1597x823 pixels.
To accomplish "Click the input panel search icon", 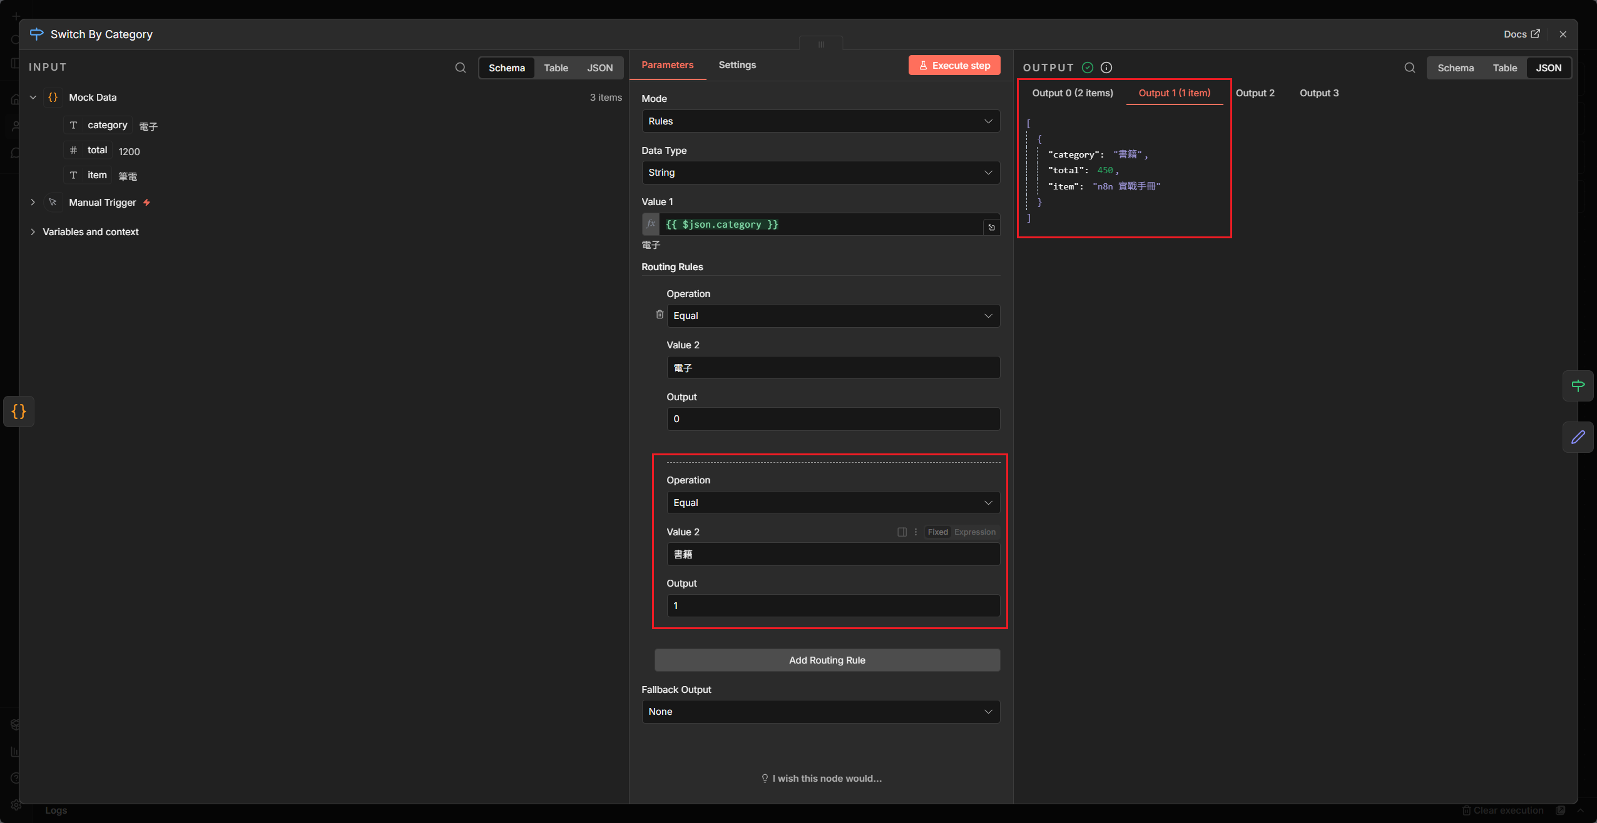I will (x=460, y=68).
